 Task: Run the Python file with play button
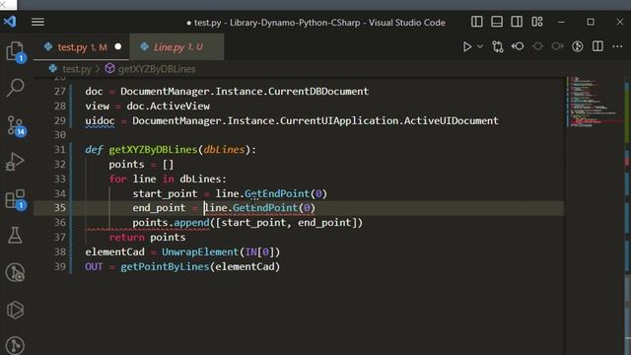click(466, 46)
